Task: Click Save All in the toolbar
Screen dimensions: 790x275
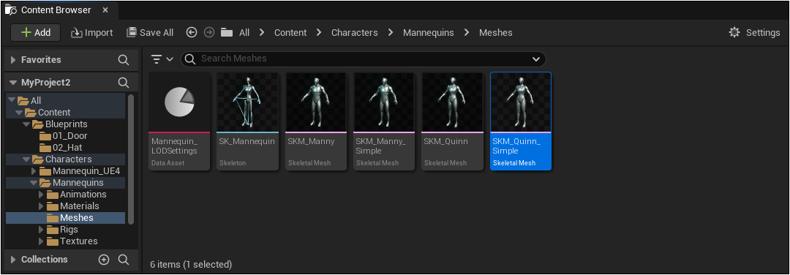Action: 150,33
